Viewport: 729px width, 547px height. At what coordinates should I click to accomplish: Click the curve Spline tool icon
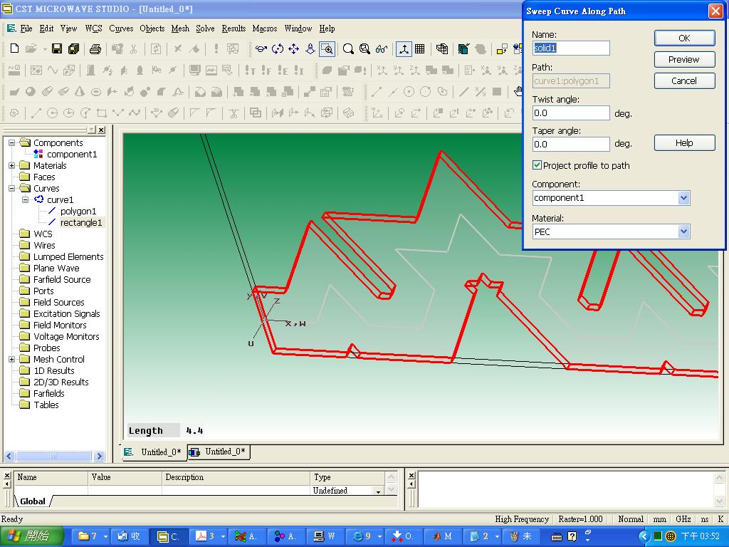tap(135, 113)
